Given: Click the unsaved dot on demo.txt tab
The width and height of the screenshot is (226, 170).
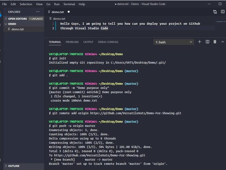Looking at the screenshot, I should (x=68, y=12).
